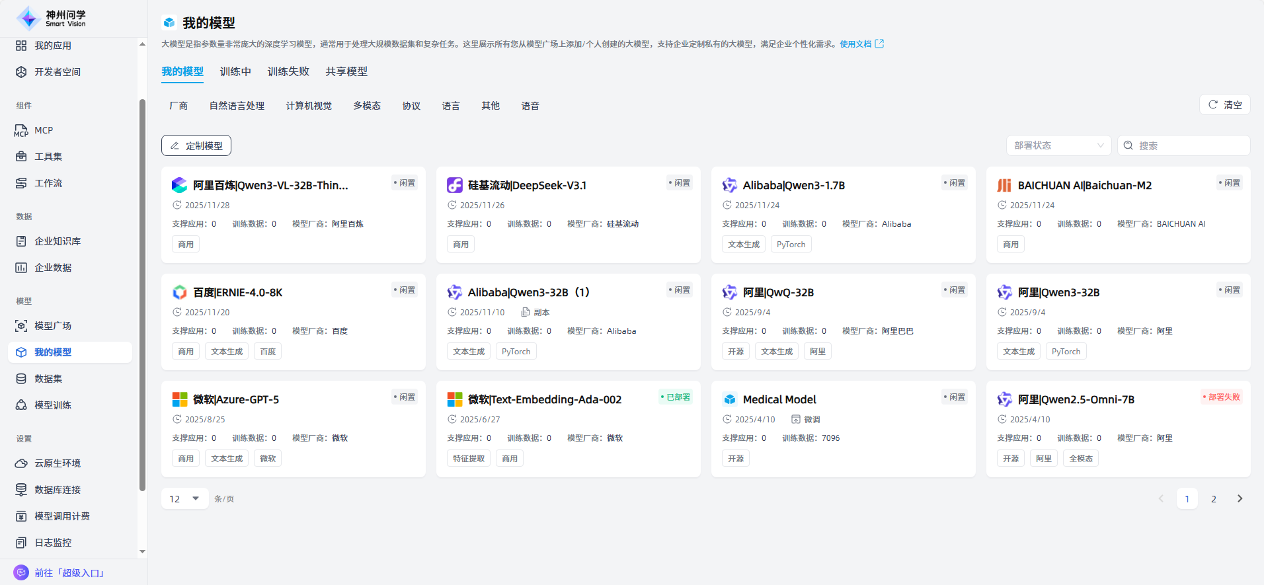Go to the next page arrow

(x=1240, y=498)
